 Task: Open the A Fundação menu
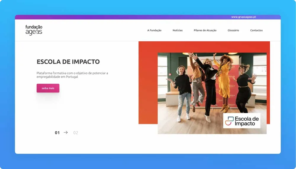click(154, 30)
